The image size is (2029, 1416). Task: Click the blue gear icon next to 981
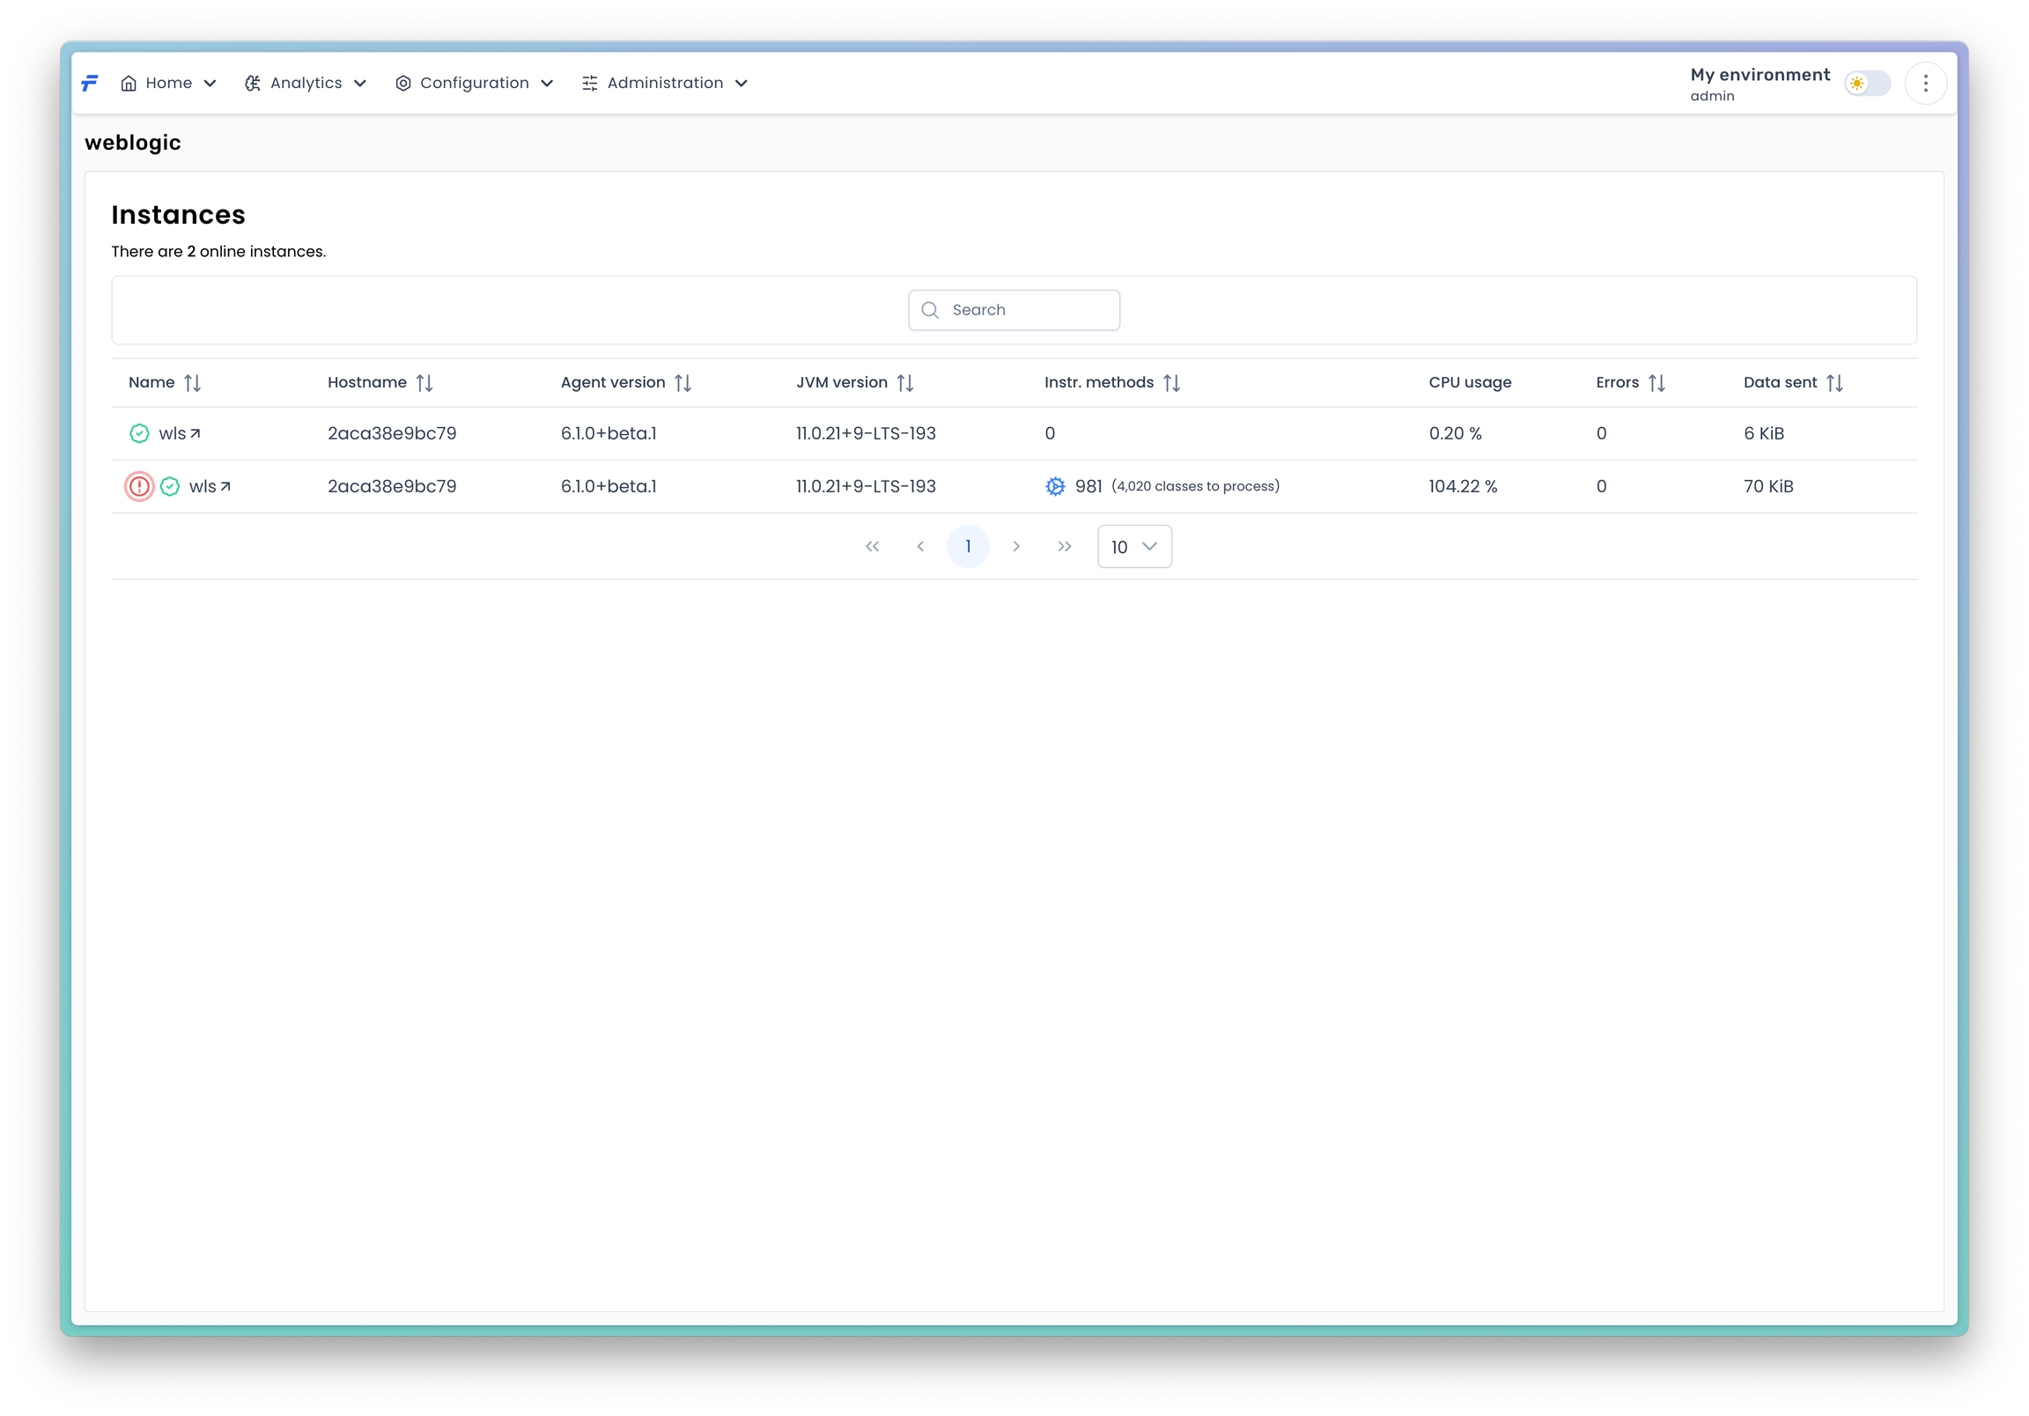click(x=1054, y=486)
